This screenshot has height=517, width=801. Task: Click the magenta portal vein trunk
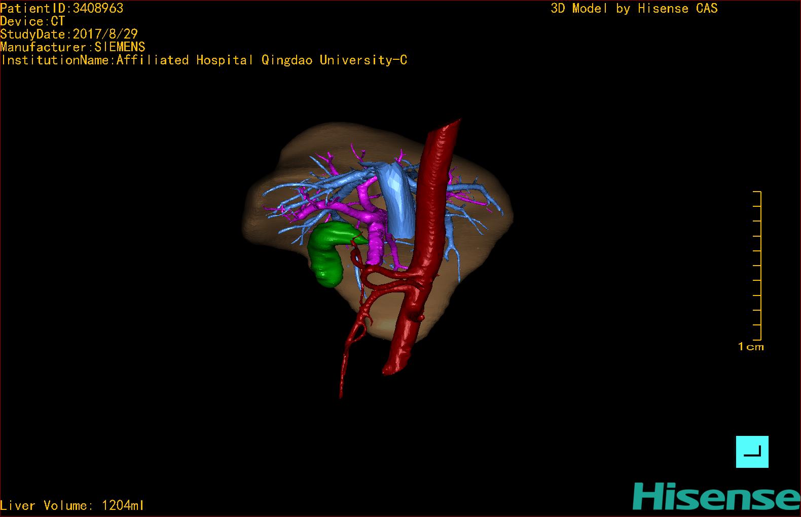(376, 238)
